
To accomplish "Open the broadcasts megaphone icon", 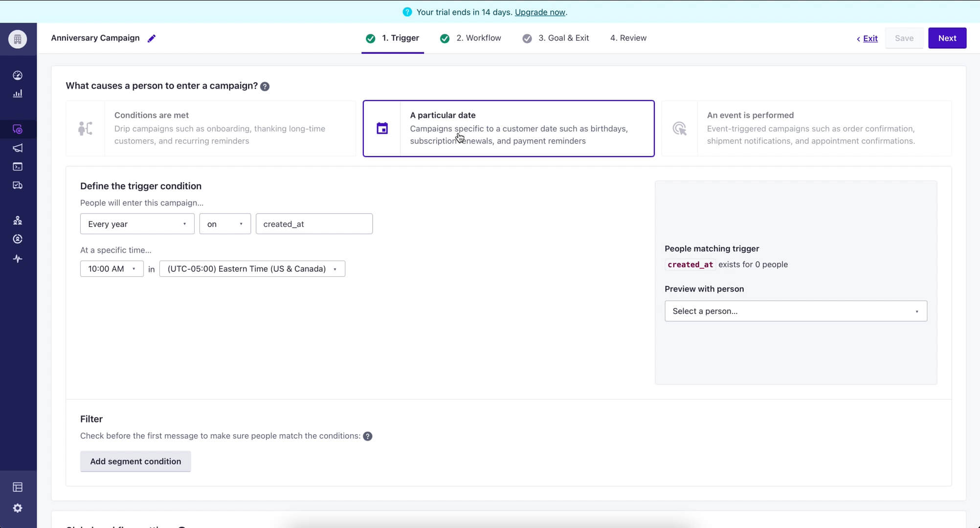I will point(18,148).
